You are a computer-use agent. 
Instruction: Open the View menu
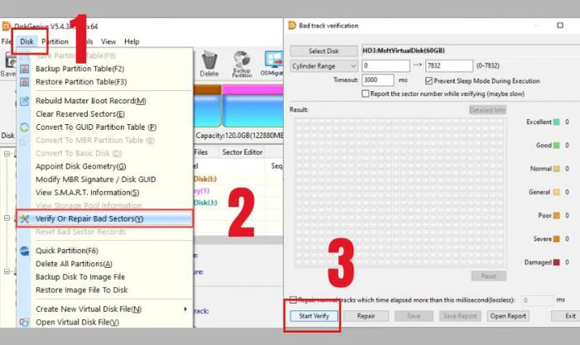click(x=109, y=41)
